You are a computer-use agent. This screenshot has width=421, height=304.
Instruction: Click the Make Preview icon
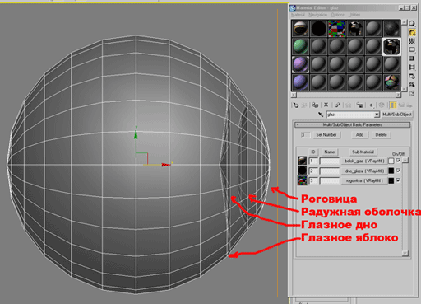click(412, 68)
